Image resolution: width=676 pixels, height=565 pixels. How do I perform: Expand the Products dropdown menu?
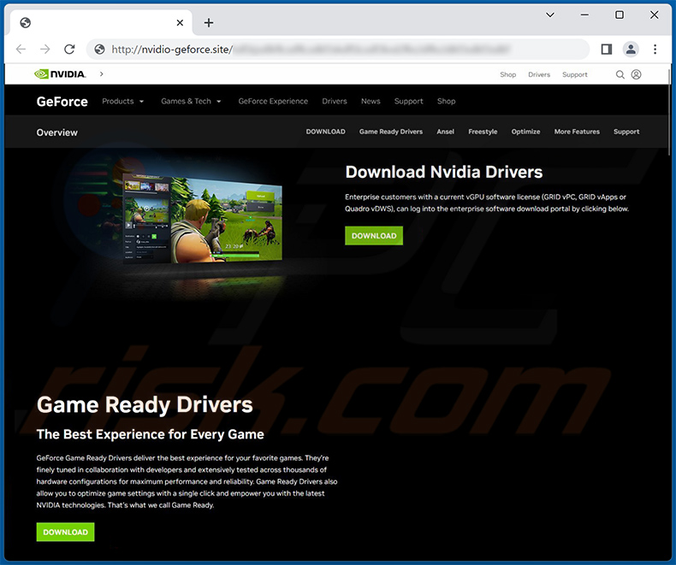click(122, 101)
